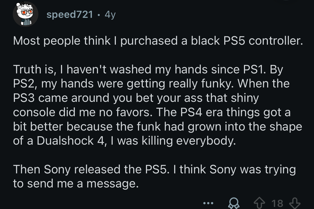The height and width of the screenshot is (209, 314).
Task: Downvote the comment by speed721
Action: pyautogui.click(x=295, y=203)
